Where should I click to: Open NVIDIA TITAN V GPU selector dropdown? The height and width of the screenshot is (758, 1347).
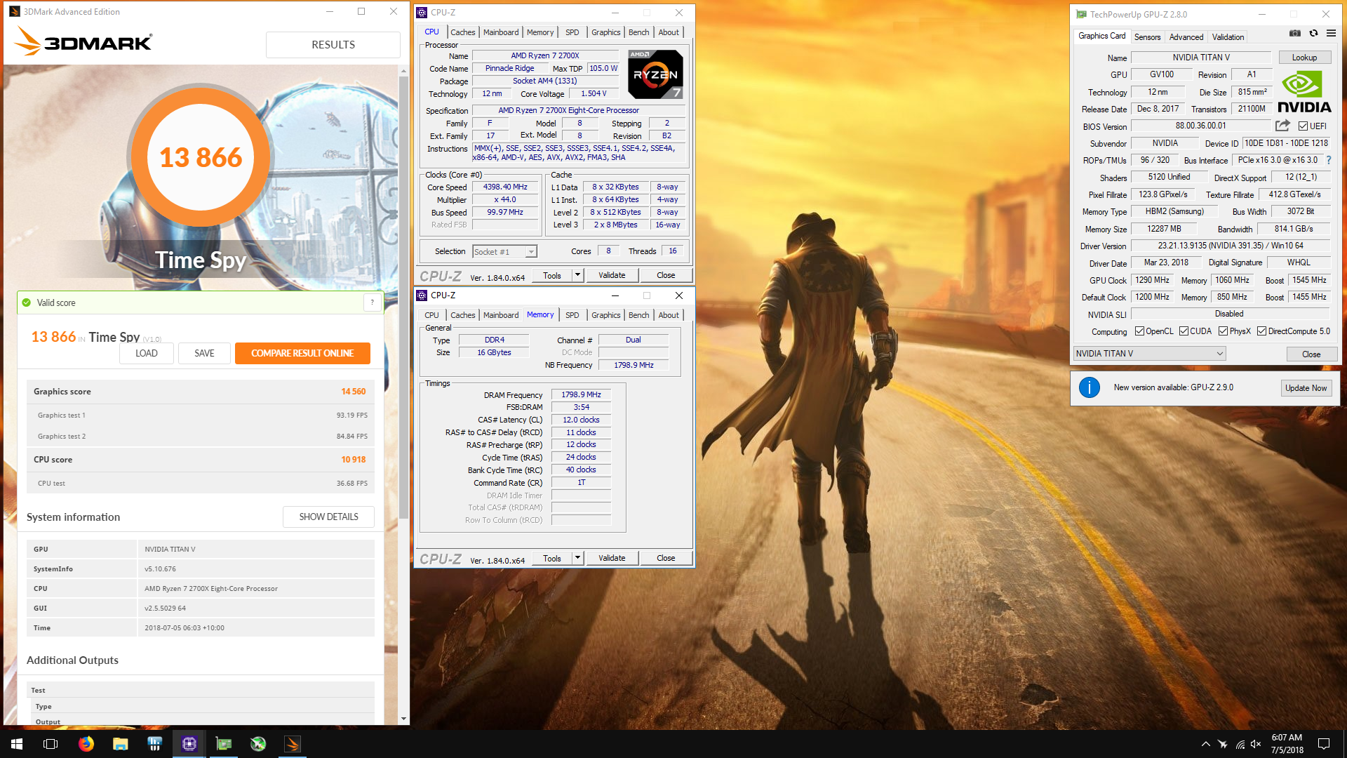pos(1149,354)
